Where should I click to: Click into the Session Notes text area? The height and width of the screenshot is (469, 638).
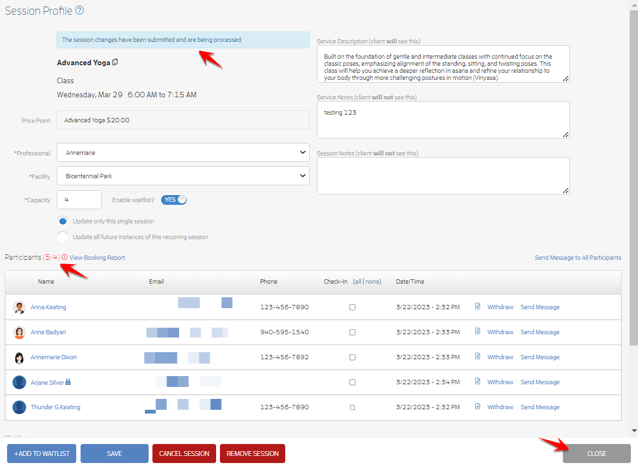(443, 176)
